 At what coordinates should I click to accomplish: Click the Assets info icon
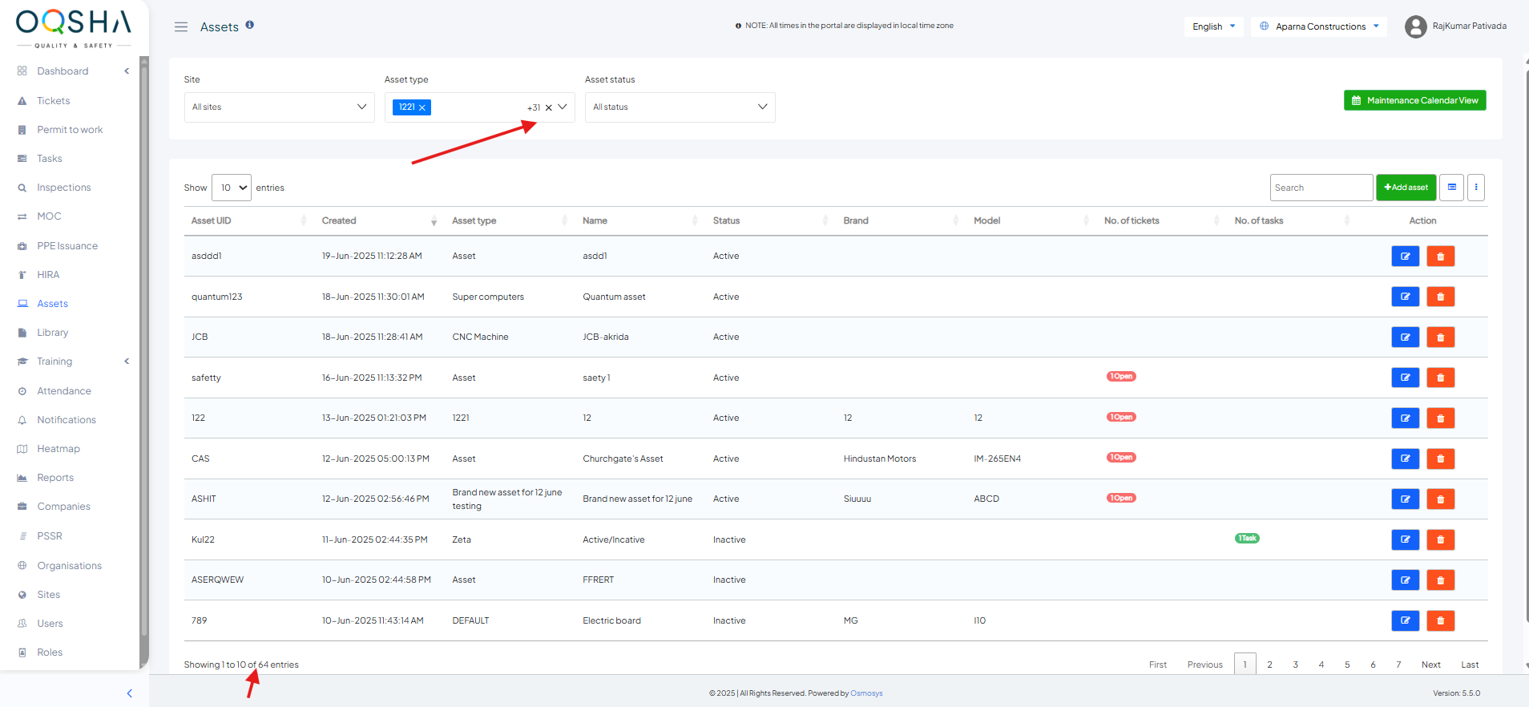tap(250, 25)
